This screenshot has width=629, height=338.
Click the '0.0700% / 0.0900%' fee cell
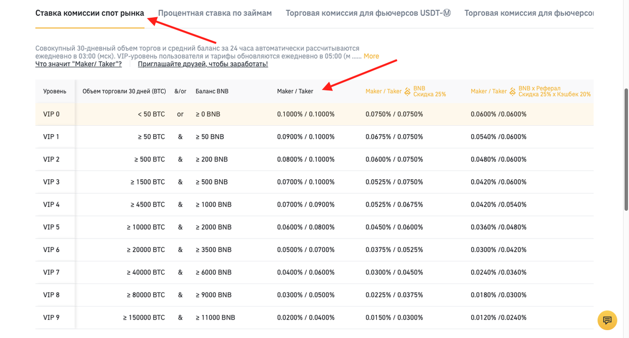click(306, 204)
